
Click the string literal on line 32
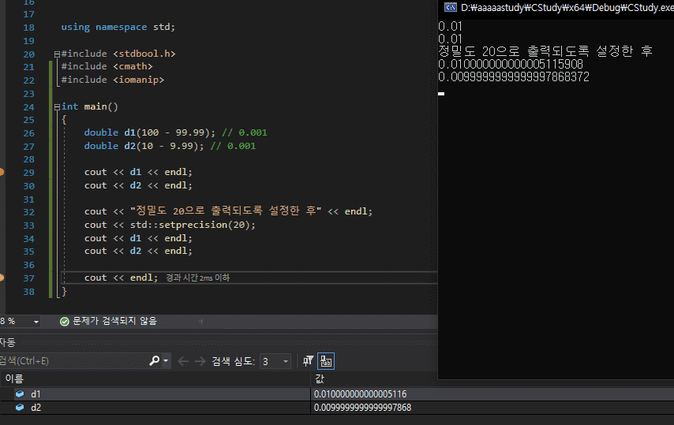click(x=226, y=211)
